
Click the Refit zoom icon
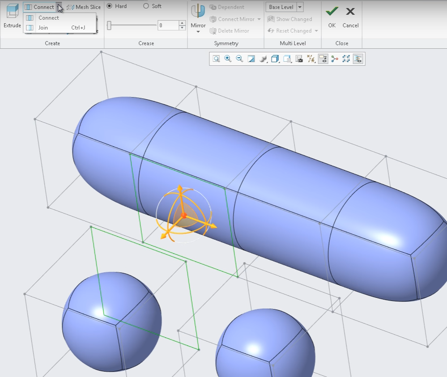[x=217, y=59]
